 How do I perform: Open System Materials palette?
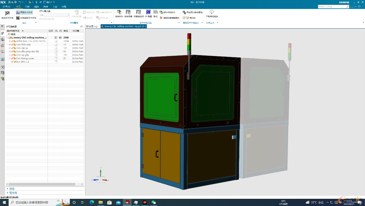tap(119, 14)
